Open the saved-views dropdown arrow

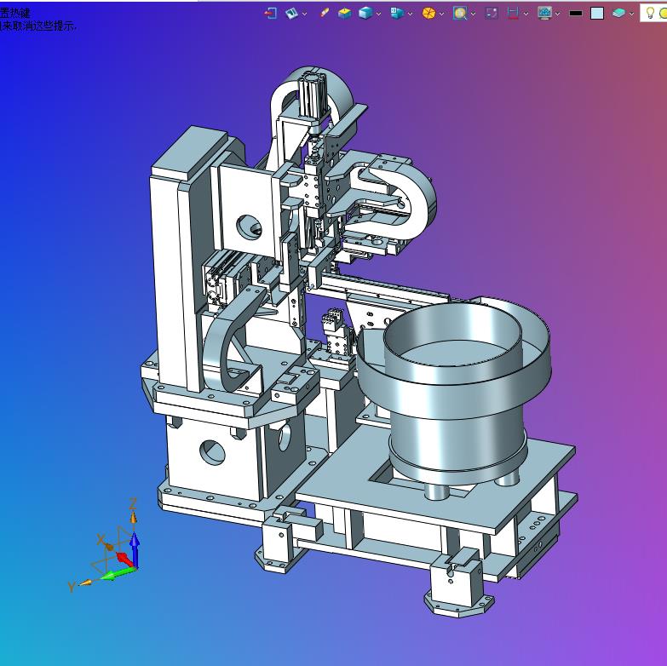click(x=410, y=14)
